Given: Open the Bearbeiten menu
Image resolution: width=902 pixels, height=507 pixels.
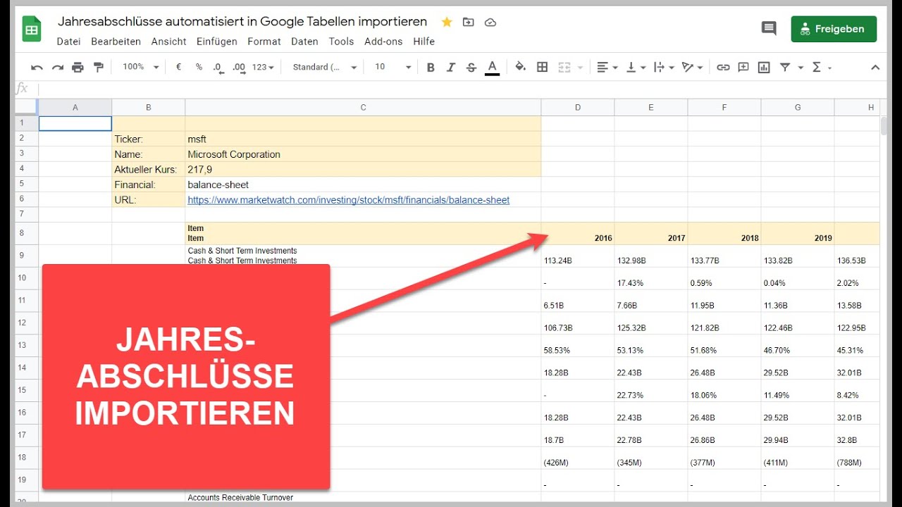Looking at the screenshot, I should pyautogui.click(x=116, y=42).
